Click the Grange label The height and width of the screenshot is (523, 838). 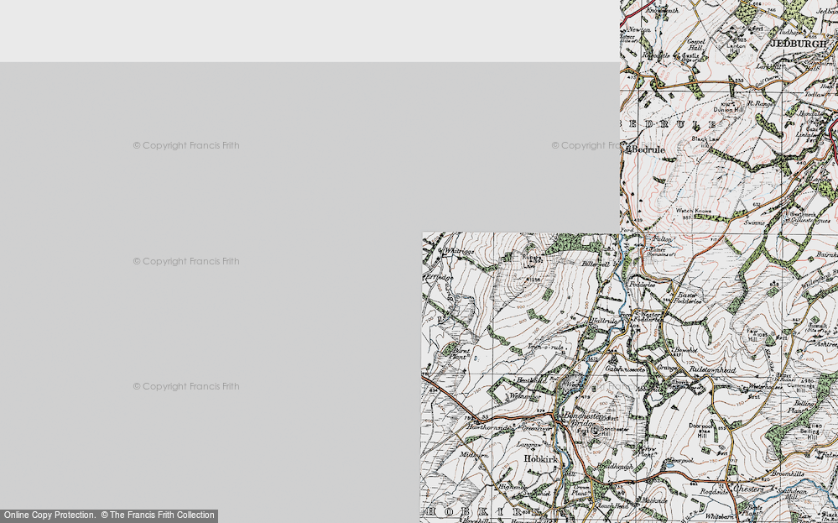point(666,368)
